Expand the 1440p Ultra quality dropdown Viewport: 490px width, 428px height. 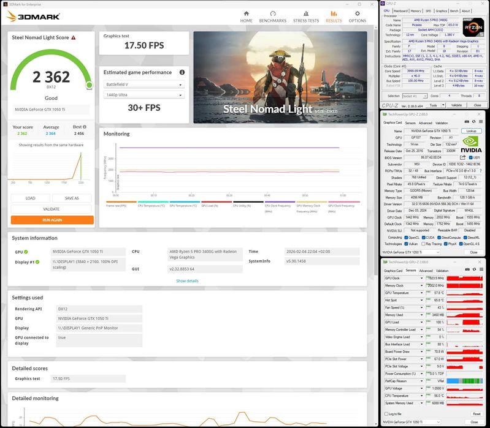pyautogui.click(x=144, y=95)
